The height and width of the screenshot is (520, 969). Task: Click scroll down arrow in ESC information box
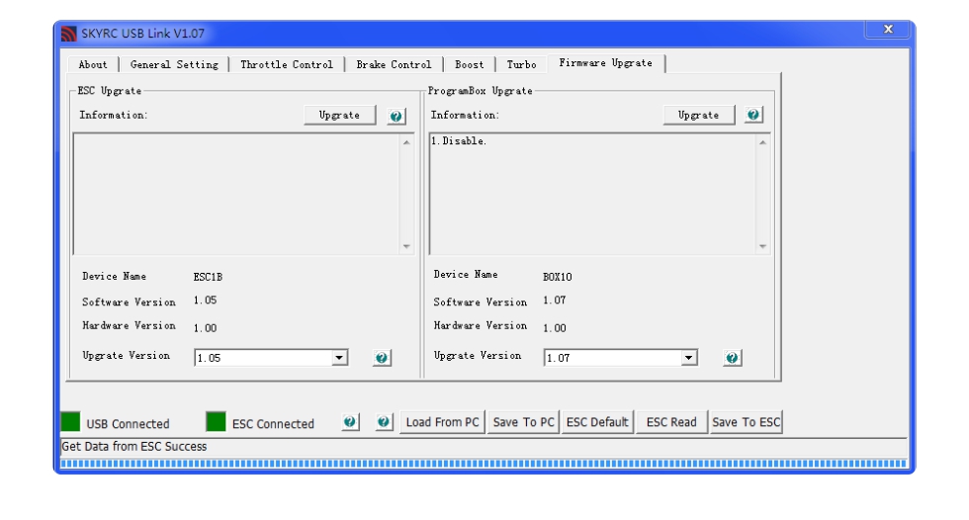(x=406, y=246)
